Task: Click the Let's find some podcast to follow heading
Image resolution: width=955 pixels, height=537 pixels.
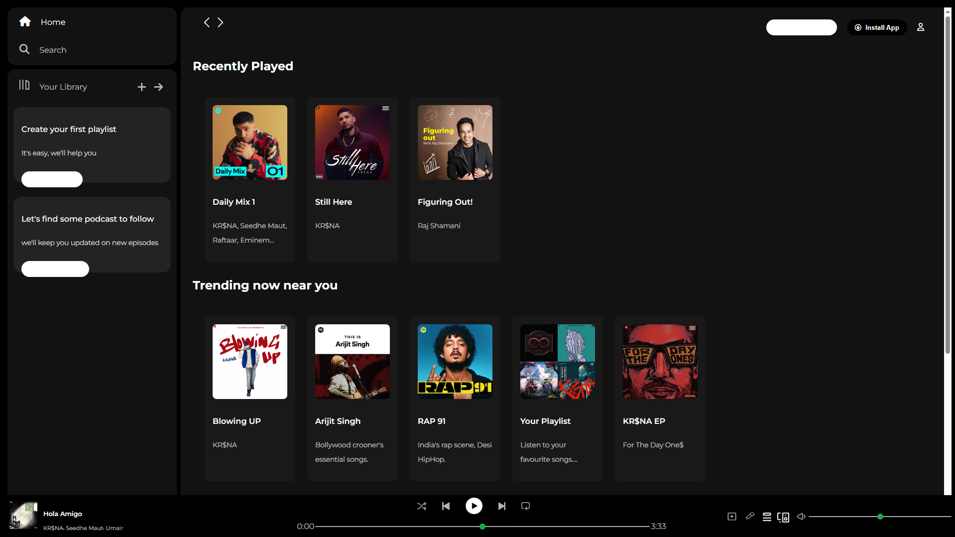Action: point(88,219)
